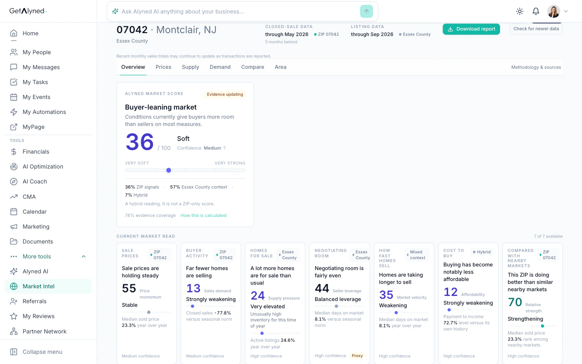The height and width of the screenshot is (364, 582).
Task: Click Check for newer data button
Action: [x=536, y=29]
